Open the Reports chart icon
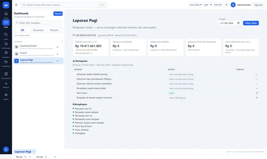 6,83
